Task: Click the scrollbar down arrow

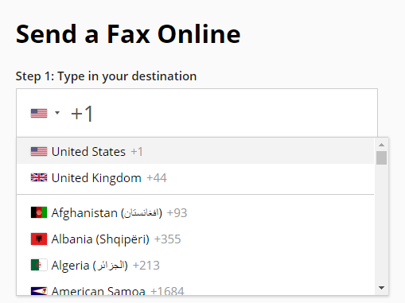Action: point(382,288)
